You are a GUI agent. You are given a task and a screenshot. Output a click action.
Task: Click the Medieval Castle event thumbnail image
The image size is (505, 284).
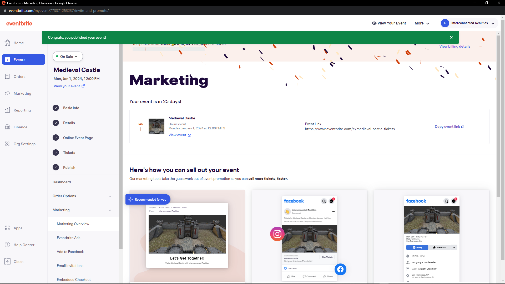click(156, 126)
